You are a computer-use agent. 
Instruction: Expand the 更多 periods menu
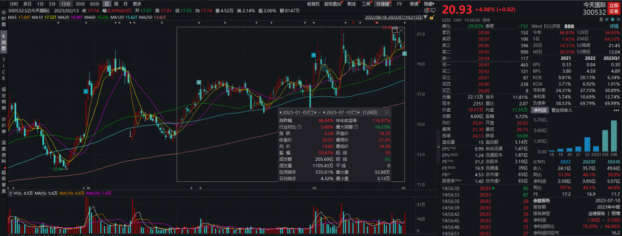click(136, 4)
